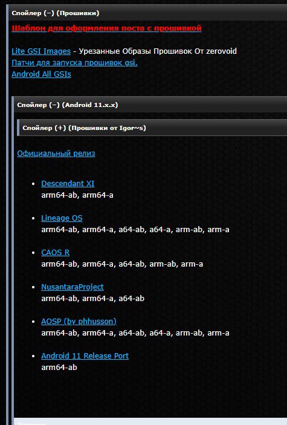
Task: Open the Android All GSIs link
Action: (41, 74)
